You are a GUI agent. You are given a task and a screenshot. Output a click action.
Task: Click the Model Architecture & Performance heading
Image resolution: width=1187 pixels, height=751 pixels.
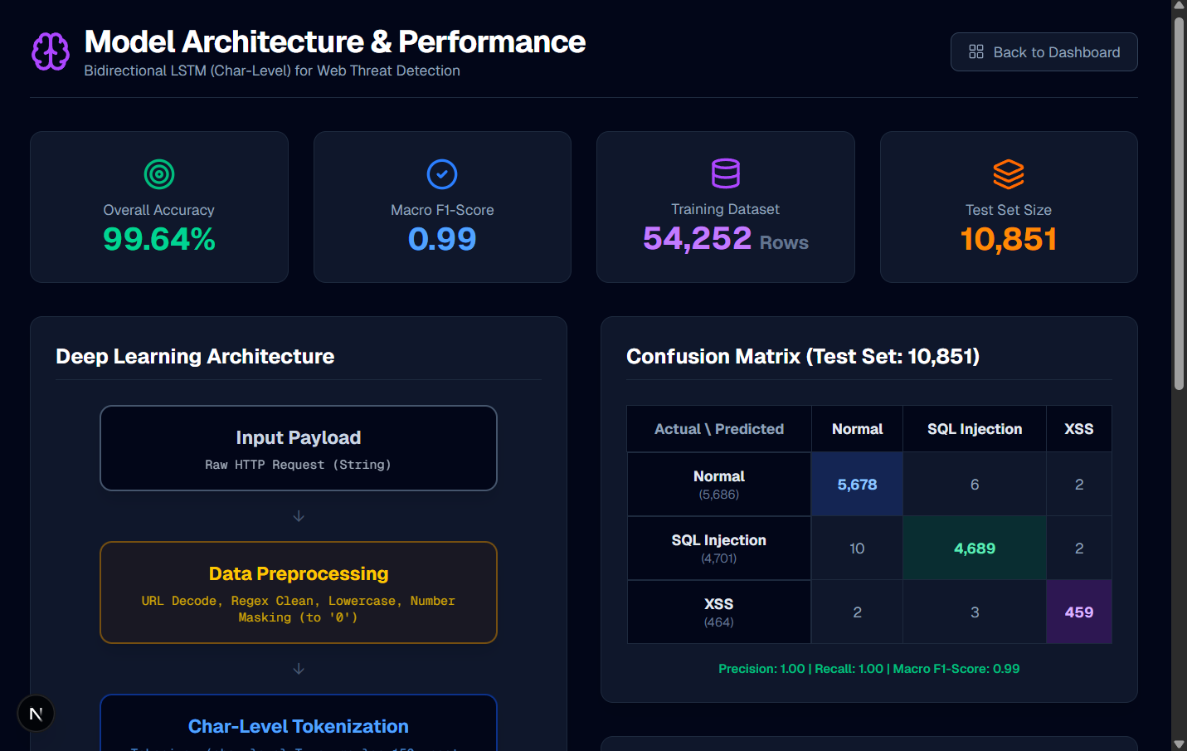coord(334,41)
